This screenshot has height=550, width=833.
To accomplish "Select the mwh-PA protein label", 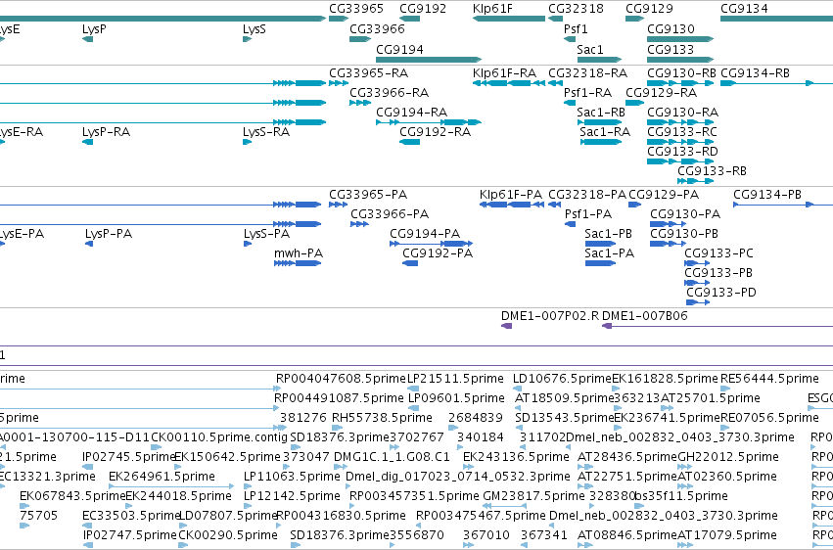I will point(299,253).
